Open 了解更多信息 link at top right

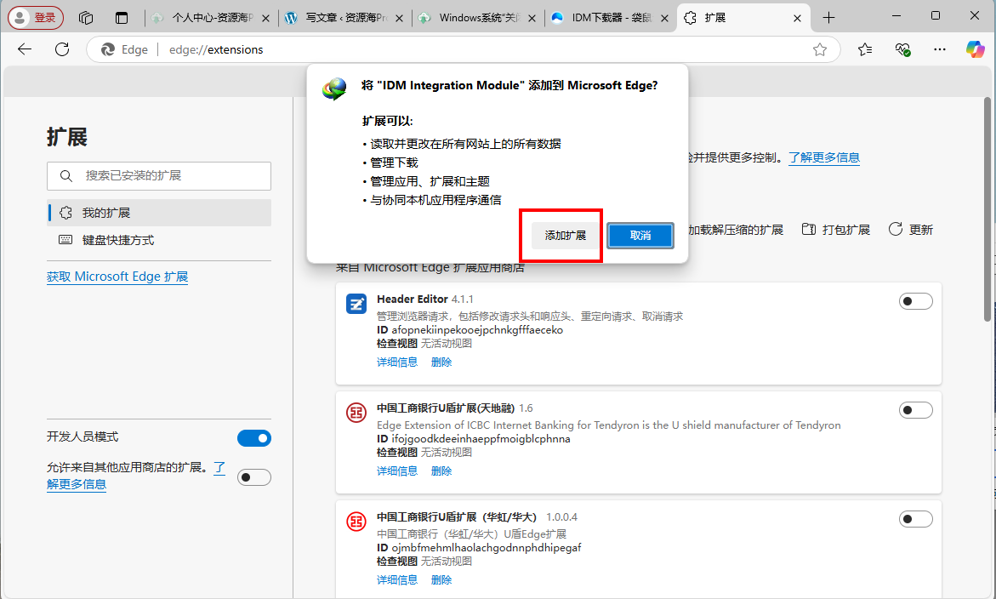(824, 157)
